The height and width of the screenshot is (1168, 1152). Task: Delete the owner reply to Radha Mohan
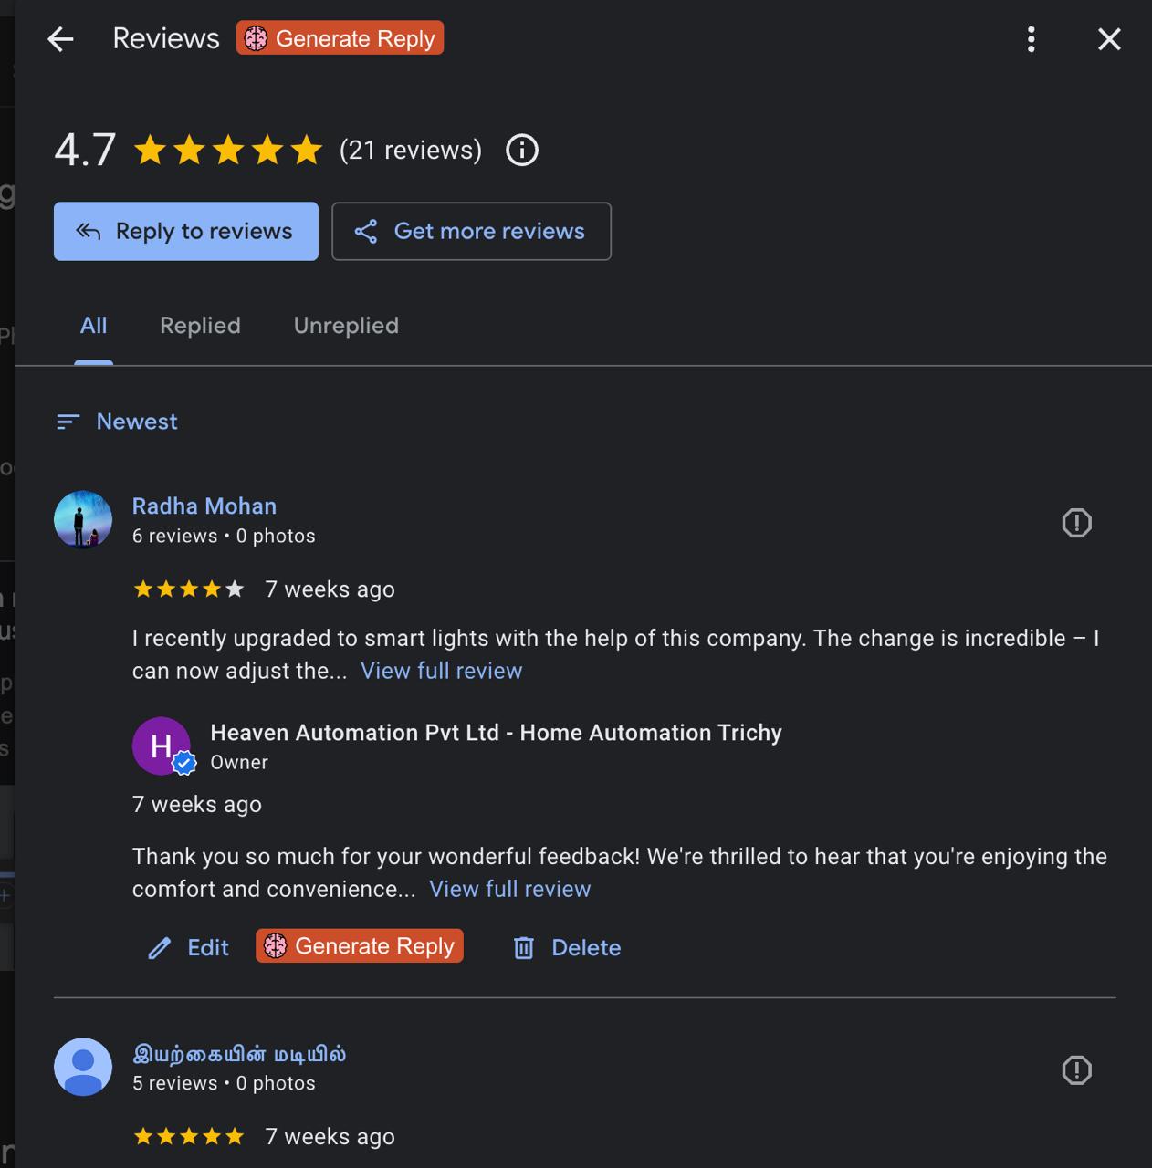[x=567, y=948]
